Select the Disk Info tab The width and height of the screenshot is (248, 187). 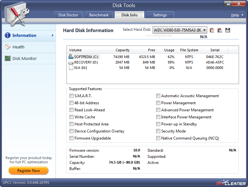click(x=129, y=15)
